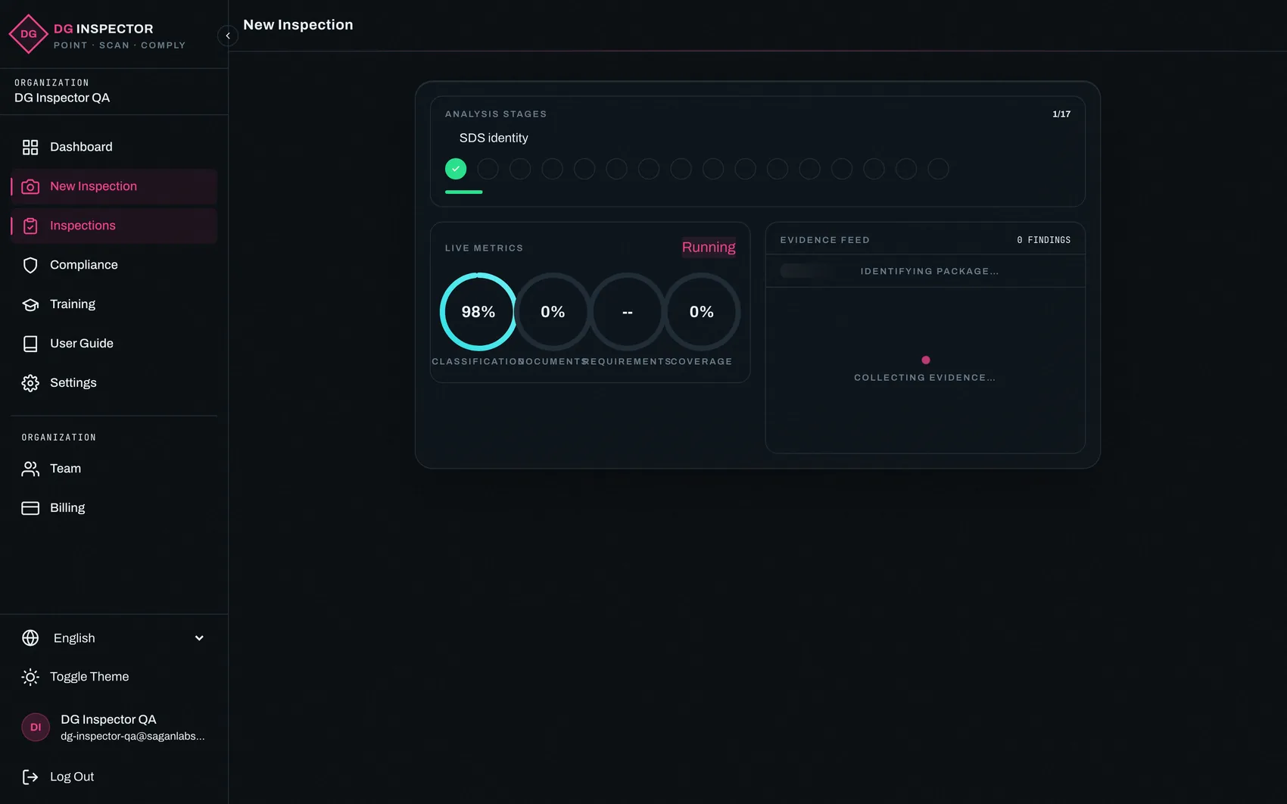Click the Toggle Theme sun icon
Viewport: 1287px width, 804px height.
tap(30, 677)
